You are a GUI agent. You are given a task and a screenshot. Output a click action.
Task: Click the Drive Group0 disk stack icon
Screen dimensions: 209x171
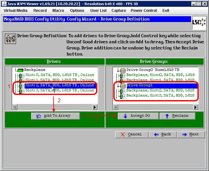123,70
